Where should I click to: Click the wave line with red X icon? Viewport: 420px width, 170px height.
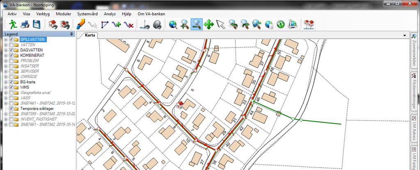(128, 25)
